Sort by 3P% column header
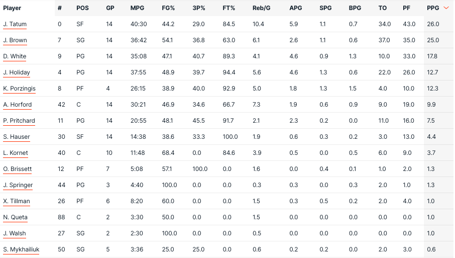This screenshot has height=258, width=455. pos(199,8)
